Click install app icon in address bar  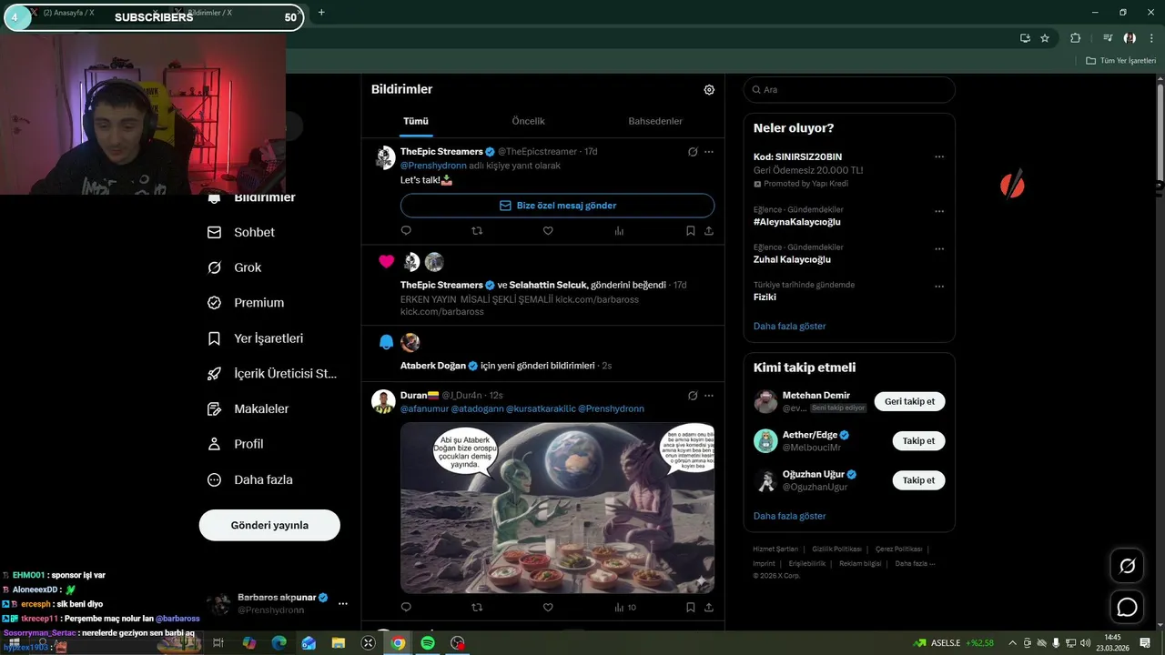[x=1025, y=38]
